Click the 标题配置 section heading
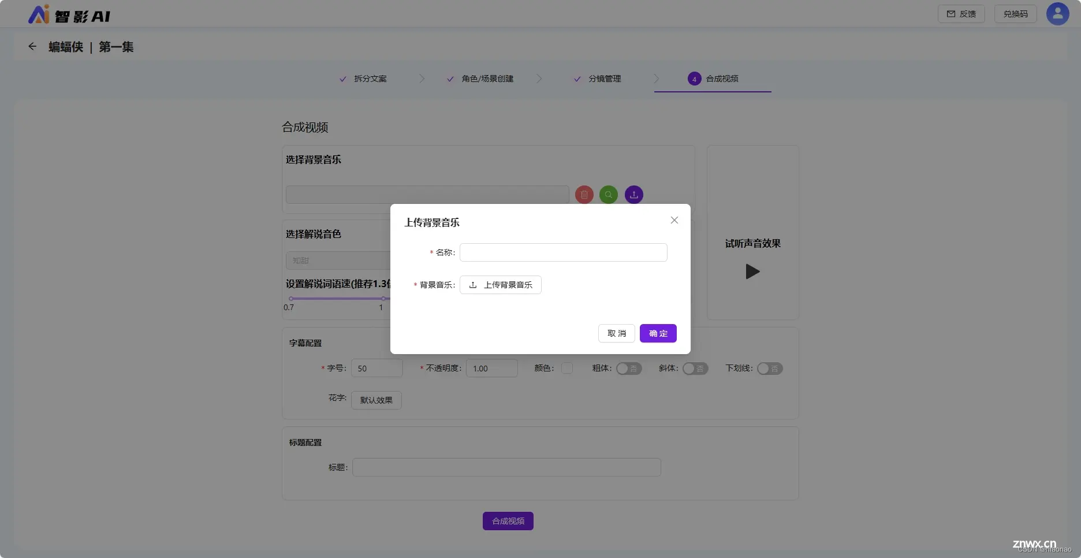This screenshot has width=1081, height=558. point(305,442)
